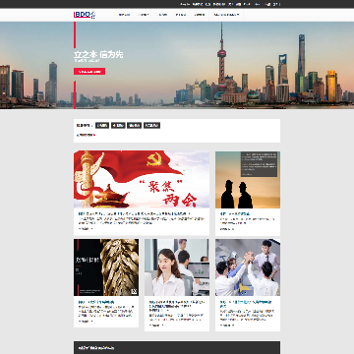Screen dimensions: 354x354
Task: Open the two silhouettes sunset article image
Action: (248, 180)
